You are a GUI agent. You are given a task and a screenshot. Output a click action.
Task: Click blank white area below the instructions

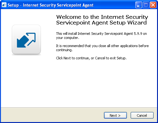pyautogui.click(x=101, y=84)
